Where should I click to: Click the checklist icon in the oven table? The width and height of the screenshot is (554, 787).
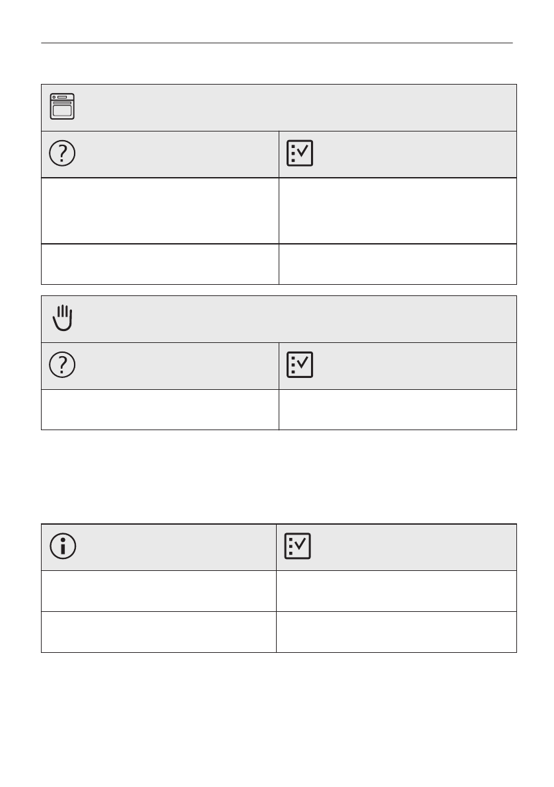pos(300,153)
